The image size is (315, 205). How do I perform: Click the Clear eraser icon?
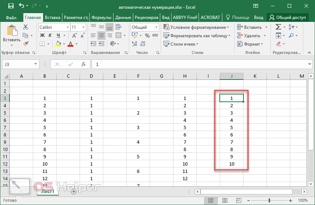(x=278, y=44)
